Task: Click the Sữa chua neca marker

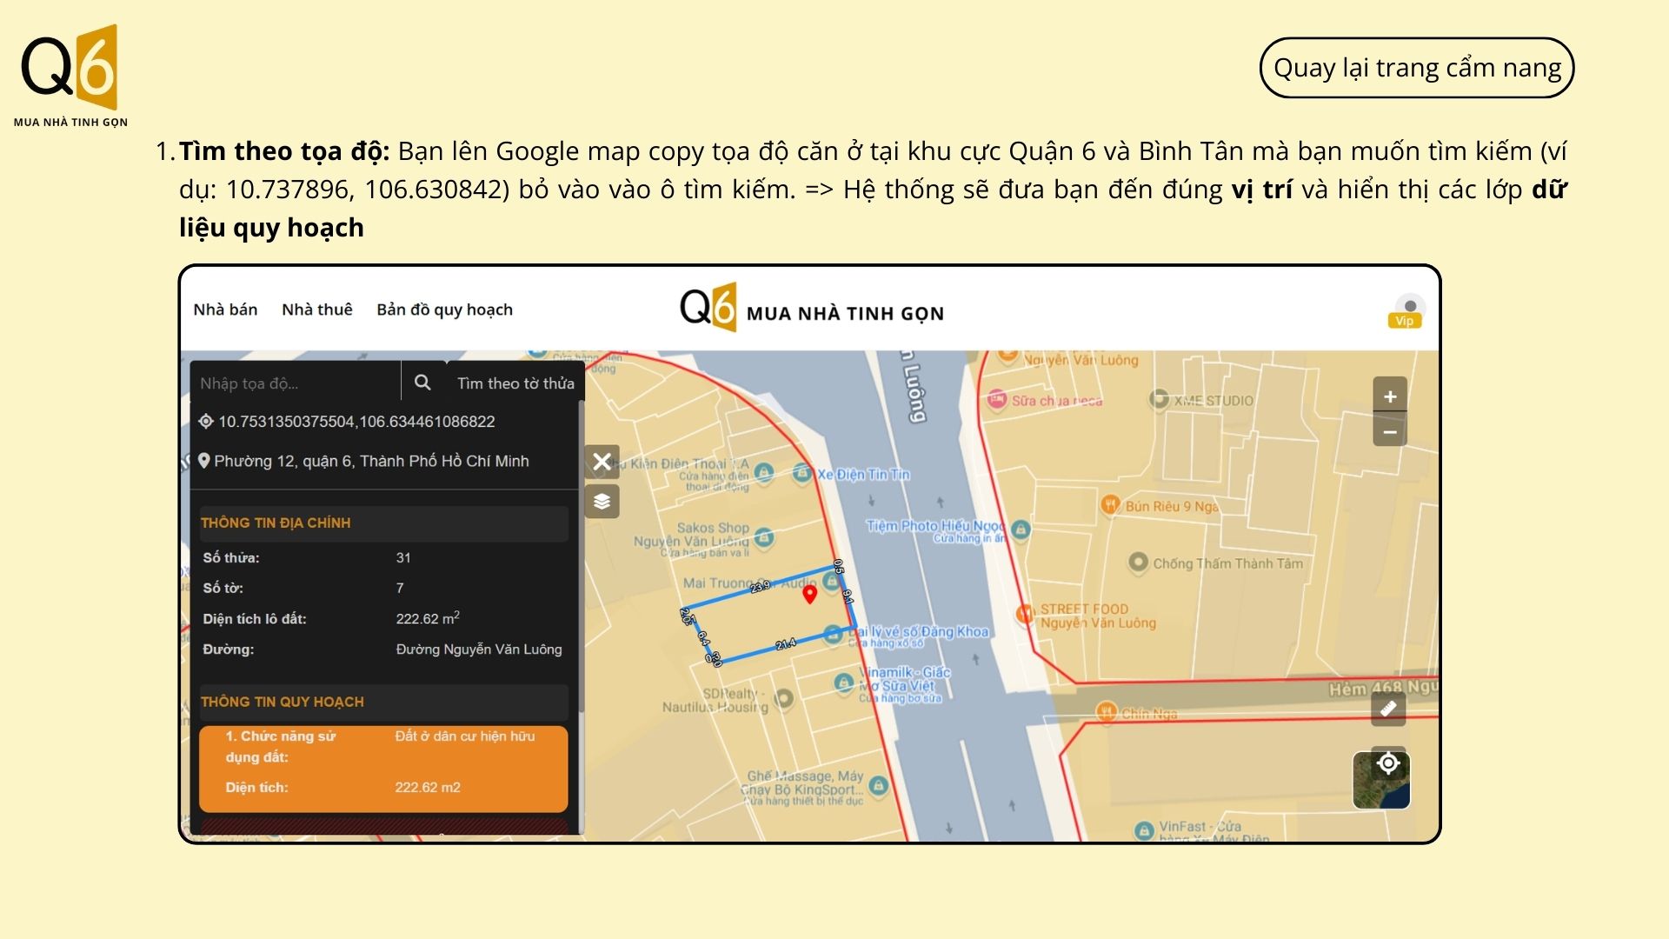Action: [x=997, y=400]
